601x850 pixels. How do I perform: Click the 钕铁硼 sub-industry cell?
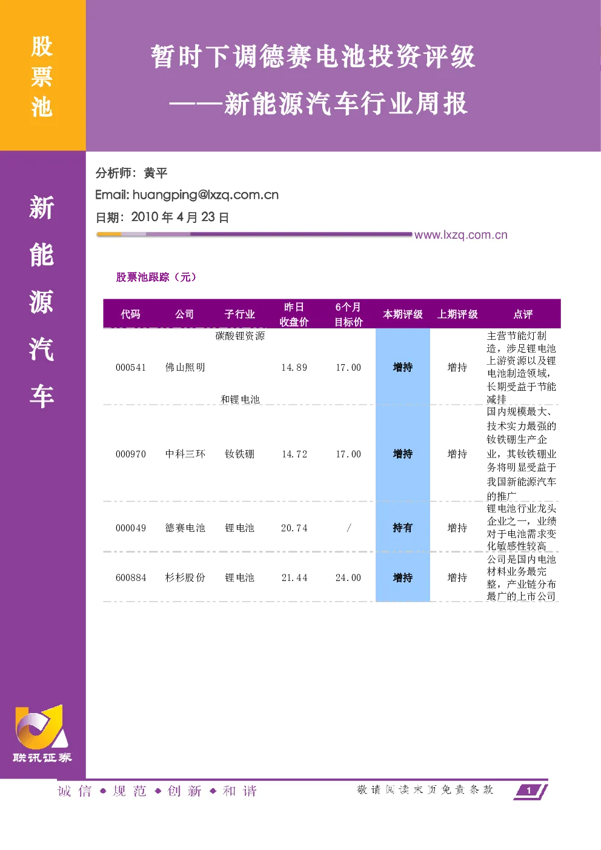point(240,454)
